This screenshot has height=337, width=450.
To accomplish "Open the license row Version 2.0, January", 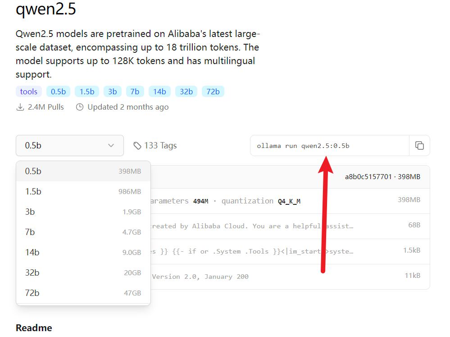I will tap(290, 277).
